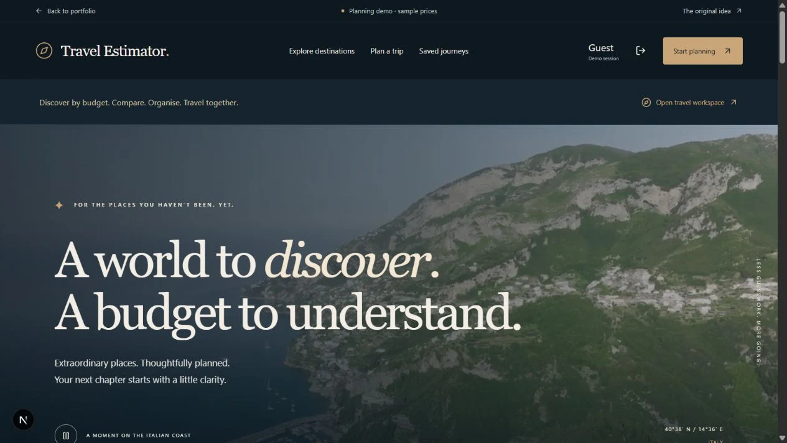Screen dimensions: 787x443
Task: Click the Travel Estimator brand title
Action: pyautogui.click(x=114, y=51)
